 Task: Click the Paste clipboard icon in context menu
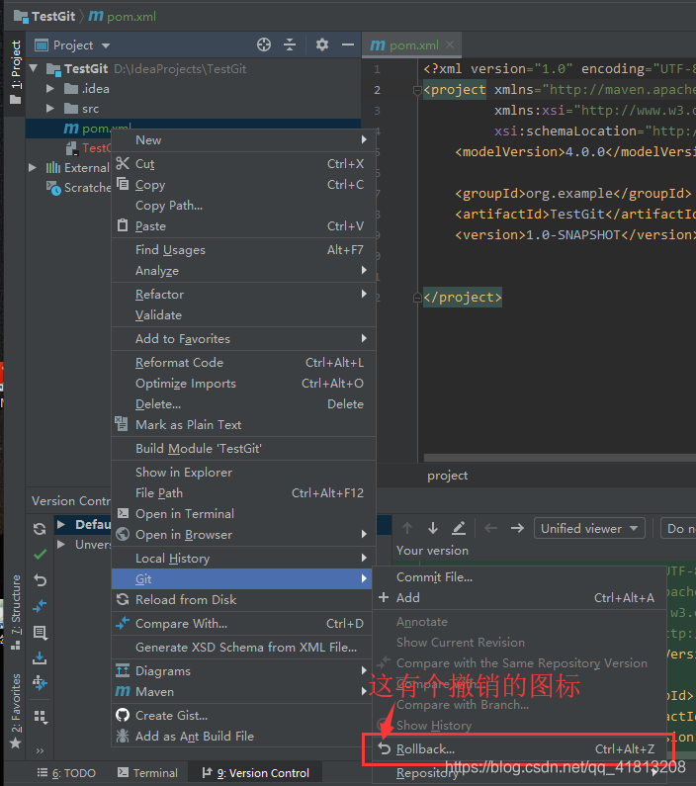[123, 225]
